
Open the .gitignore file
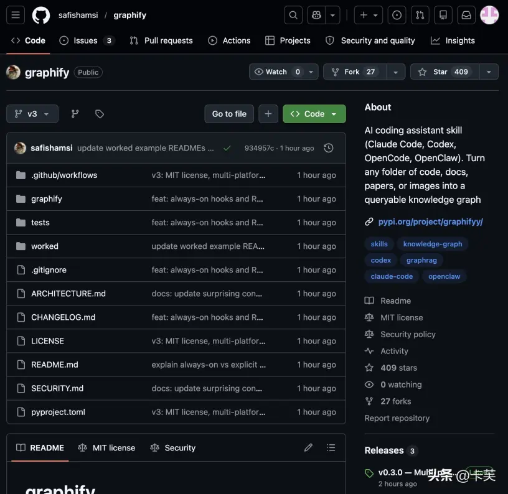coord(49,269)
